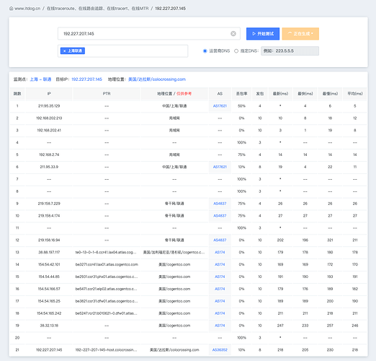Image resolution: width=376 pixels, height=361 pixels.
Task: Click the 中国/上海/联通 location in hop 6
Action: click(x=174, y=167)
